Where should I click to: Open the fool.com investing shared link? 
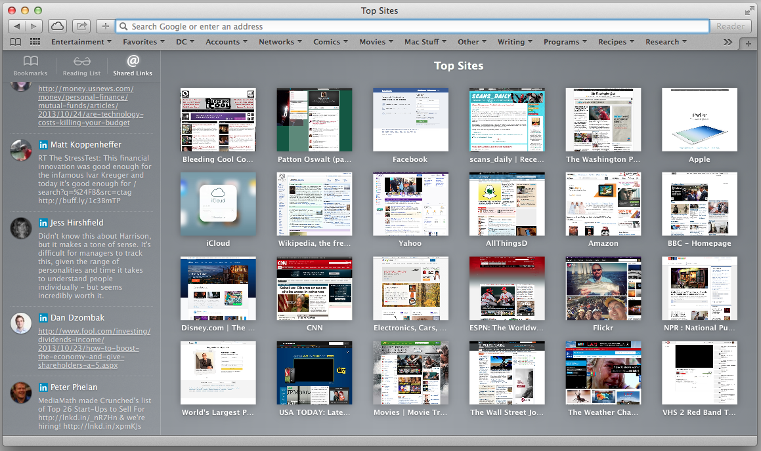(94, 348)
